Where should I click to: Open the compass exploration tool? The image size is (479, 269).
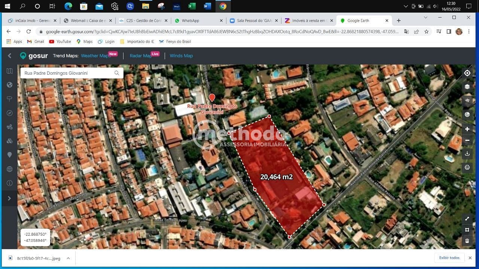(x=9, y=113)
